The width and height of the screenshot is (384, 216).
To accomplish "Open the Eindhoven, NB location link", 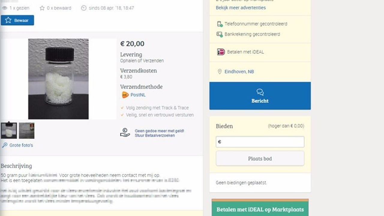I will [239, 72].
